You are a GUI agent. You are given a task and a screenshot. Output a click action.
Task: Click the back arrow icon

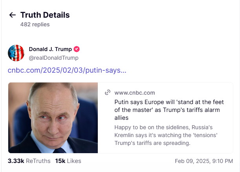point(13,15)
